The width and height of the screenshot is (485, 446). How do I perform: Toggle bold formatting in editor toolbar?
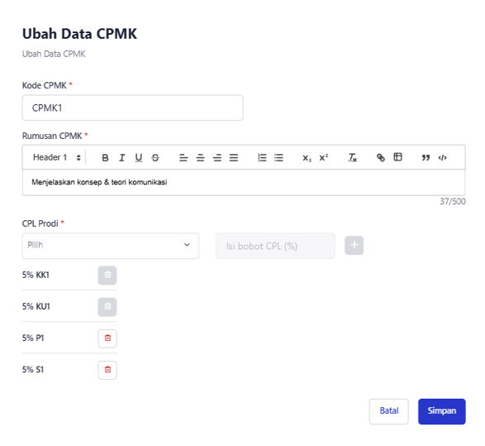click(105, 158)
